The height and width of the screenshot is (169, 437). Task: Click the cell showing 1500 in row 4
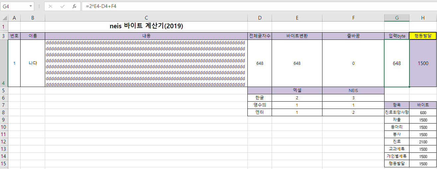click(423, 63)
